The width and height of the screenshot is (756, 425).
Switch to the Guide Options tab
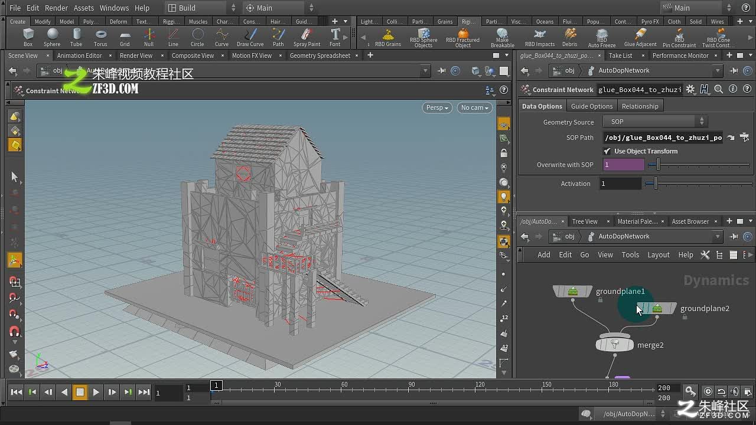[592, 106]
